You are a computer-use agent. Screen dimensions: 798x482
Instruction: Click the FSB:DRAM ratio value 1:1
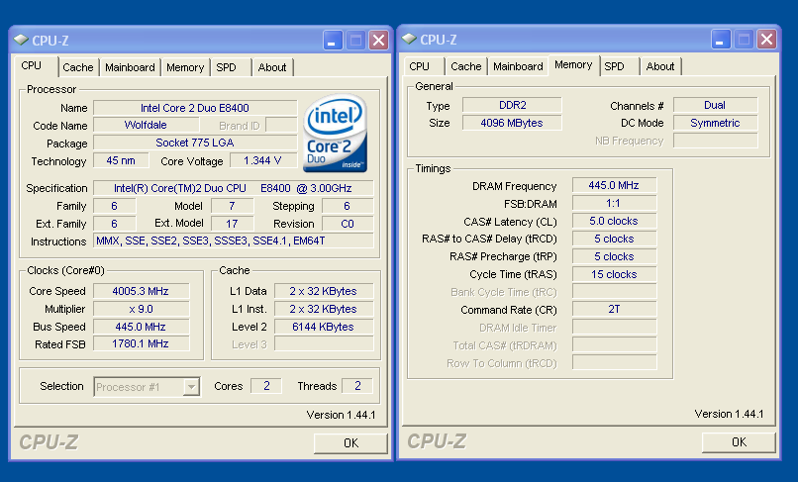[x=614, y=203]
